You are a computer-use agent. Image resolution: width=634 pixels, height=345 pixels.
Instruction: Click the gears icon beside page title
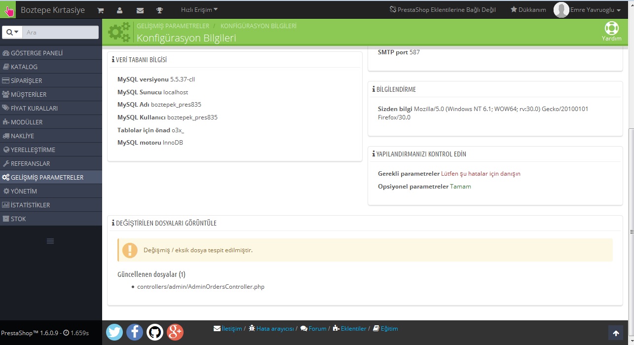120,32
